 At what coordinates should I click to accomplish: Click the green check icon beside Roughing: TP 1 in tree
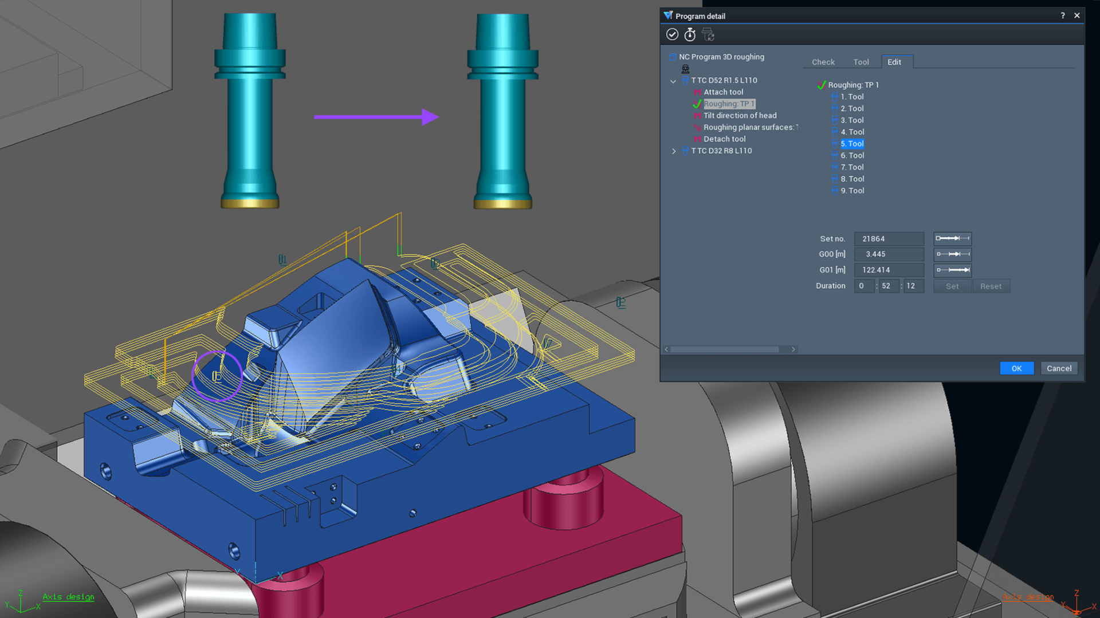point(697,104)
